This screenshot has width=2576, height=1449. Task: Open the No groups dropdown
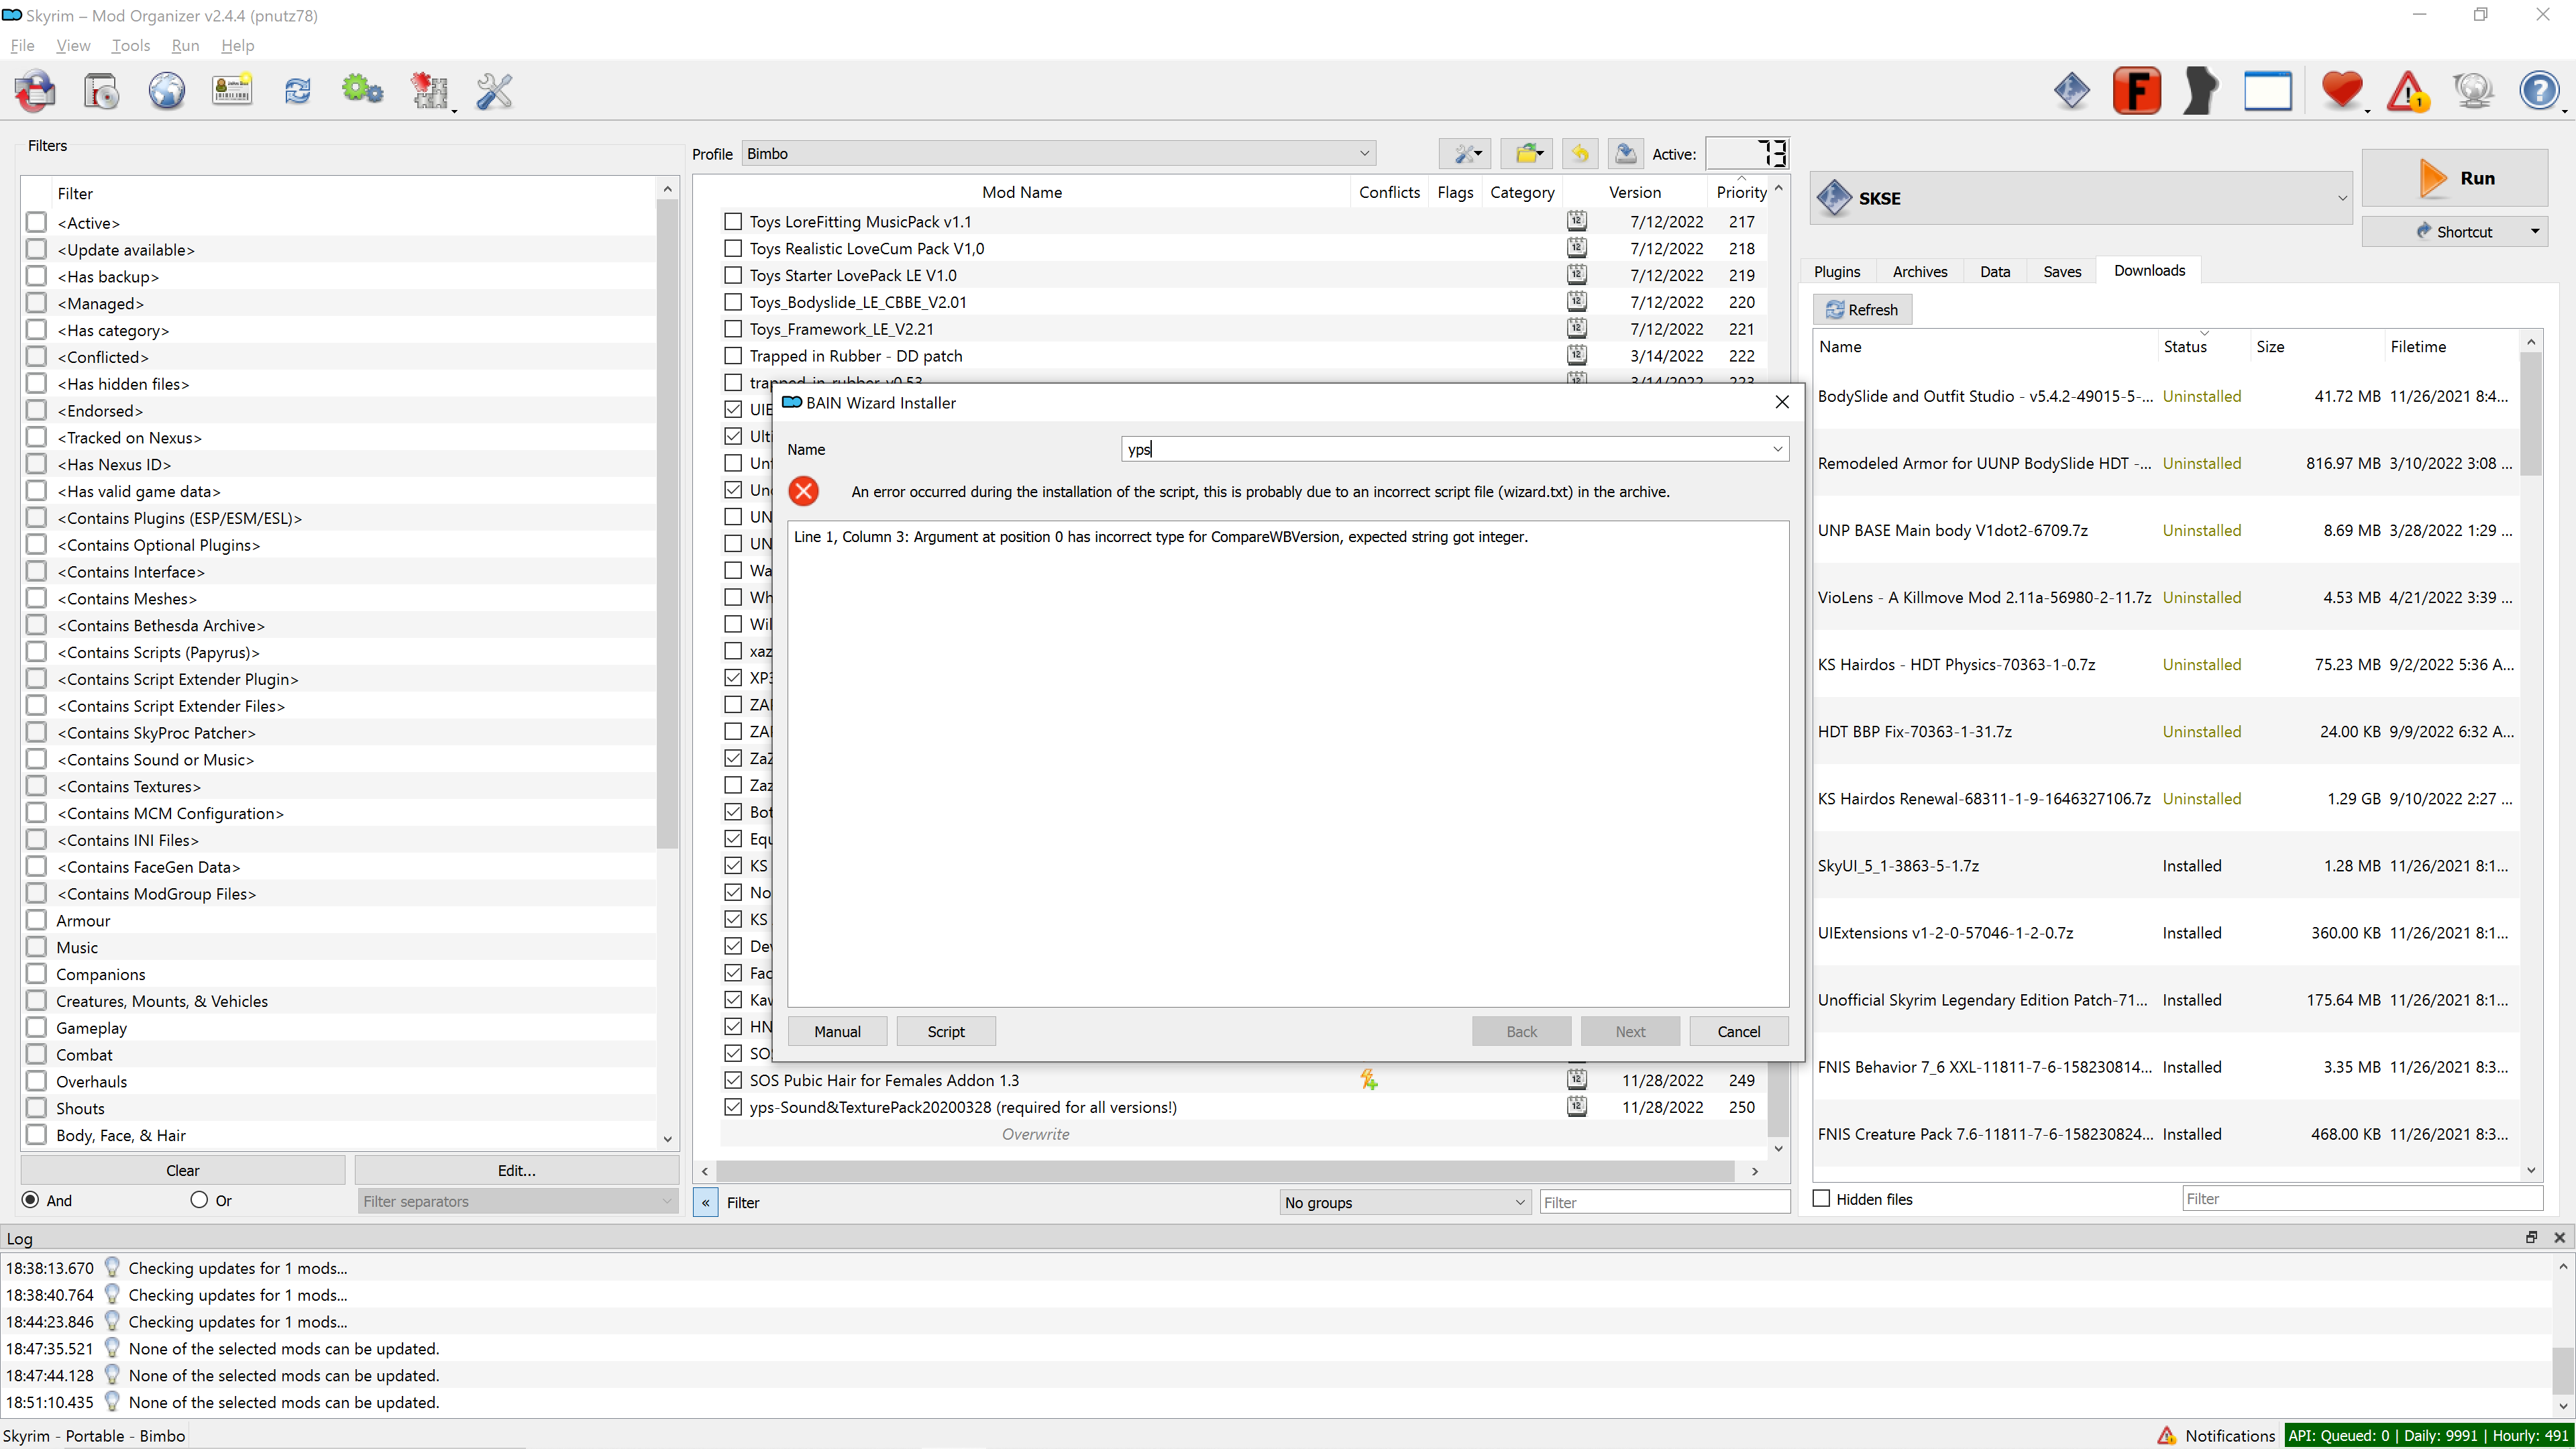[1404, 1202]
